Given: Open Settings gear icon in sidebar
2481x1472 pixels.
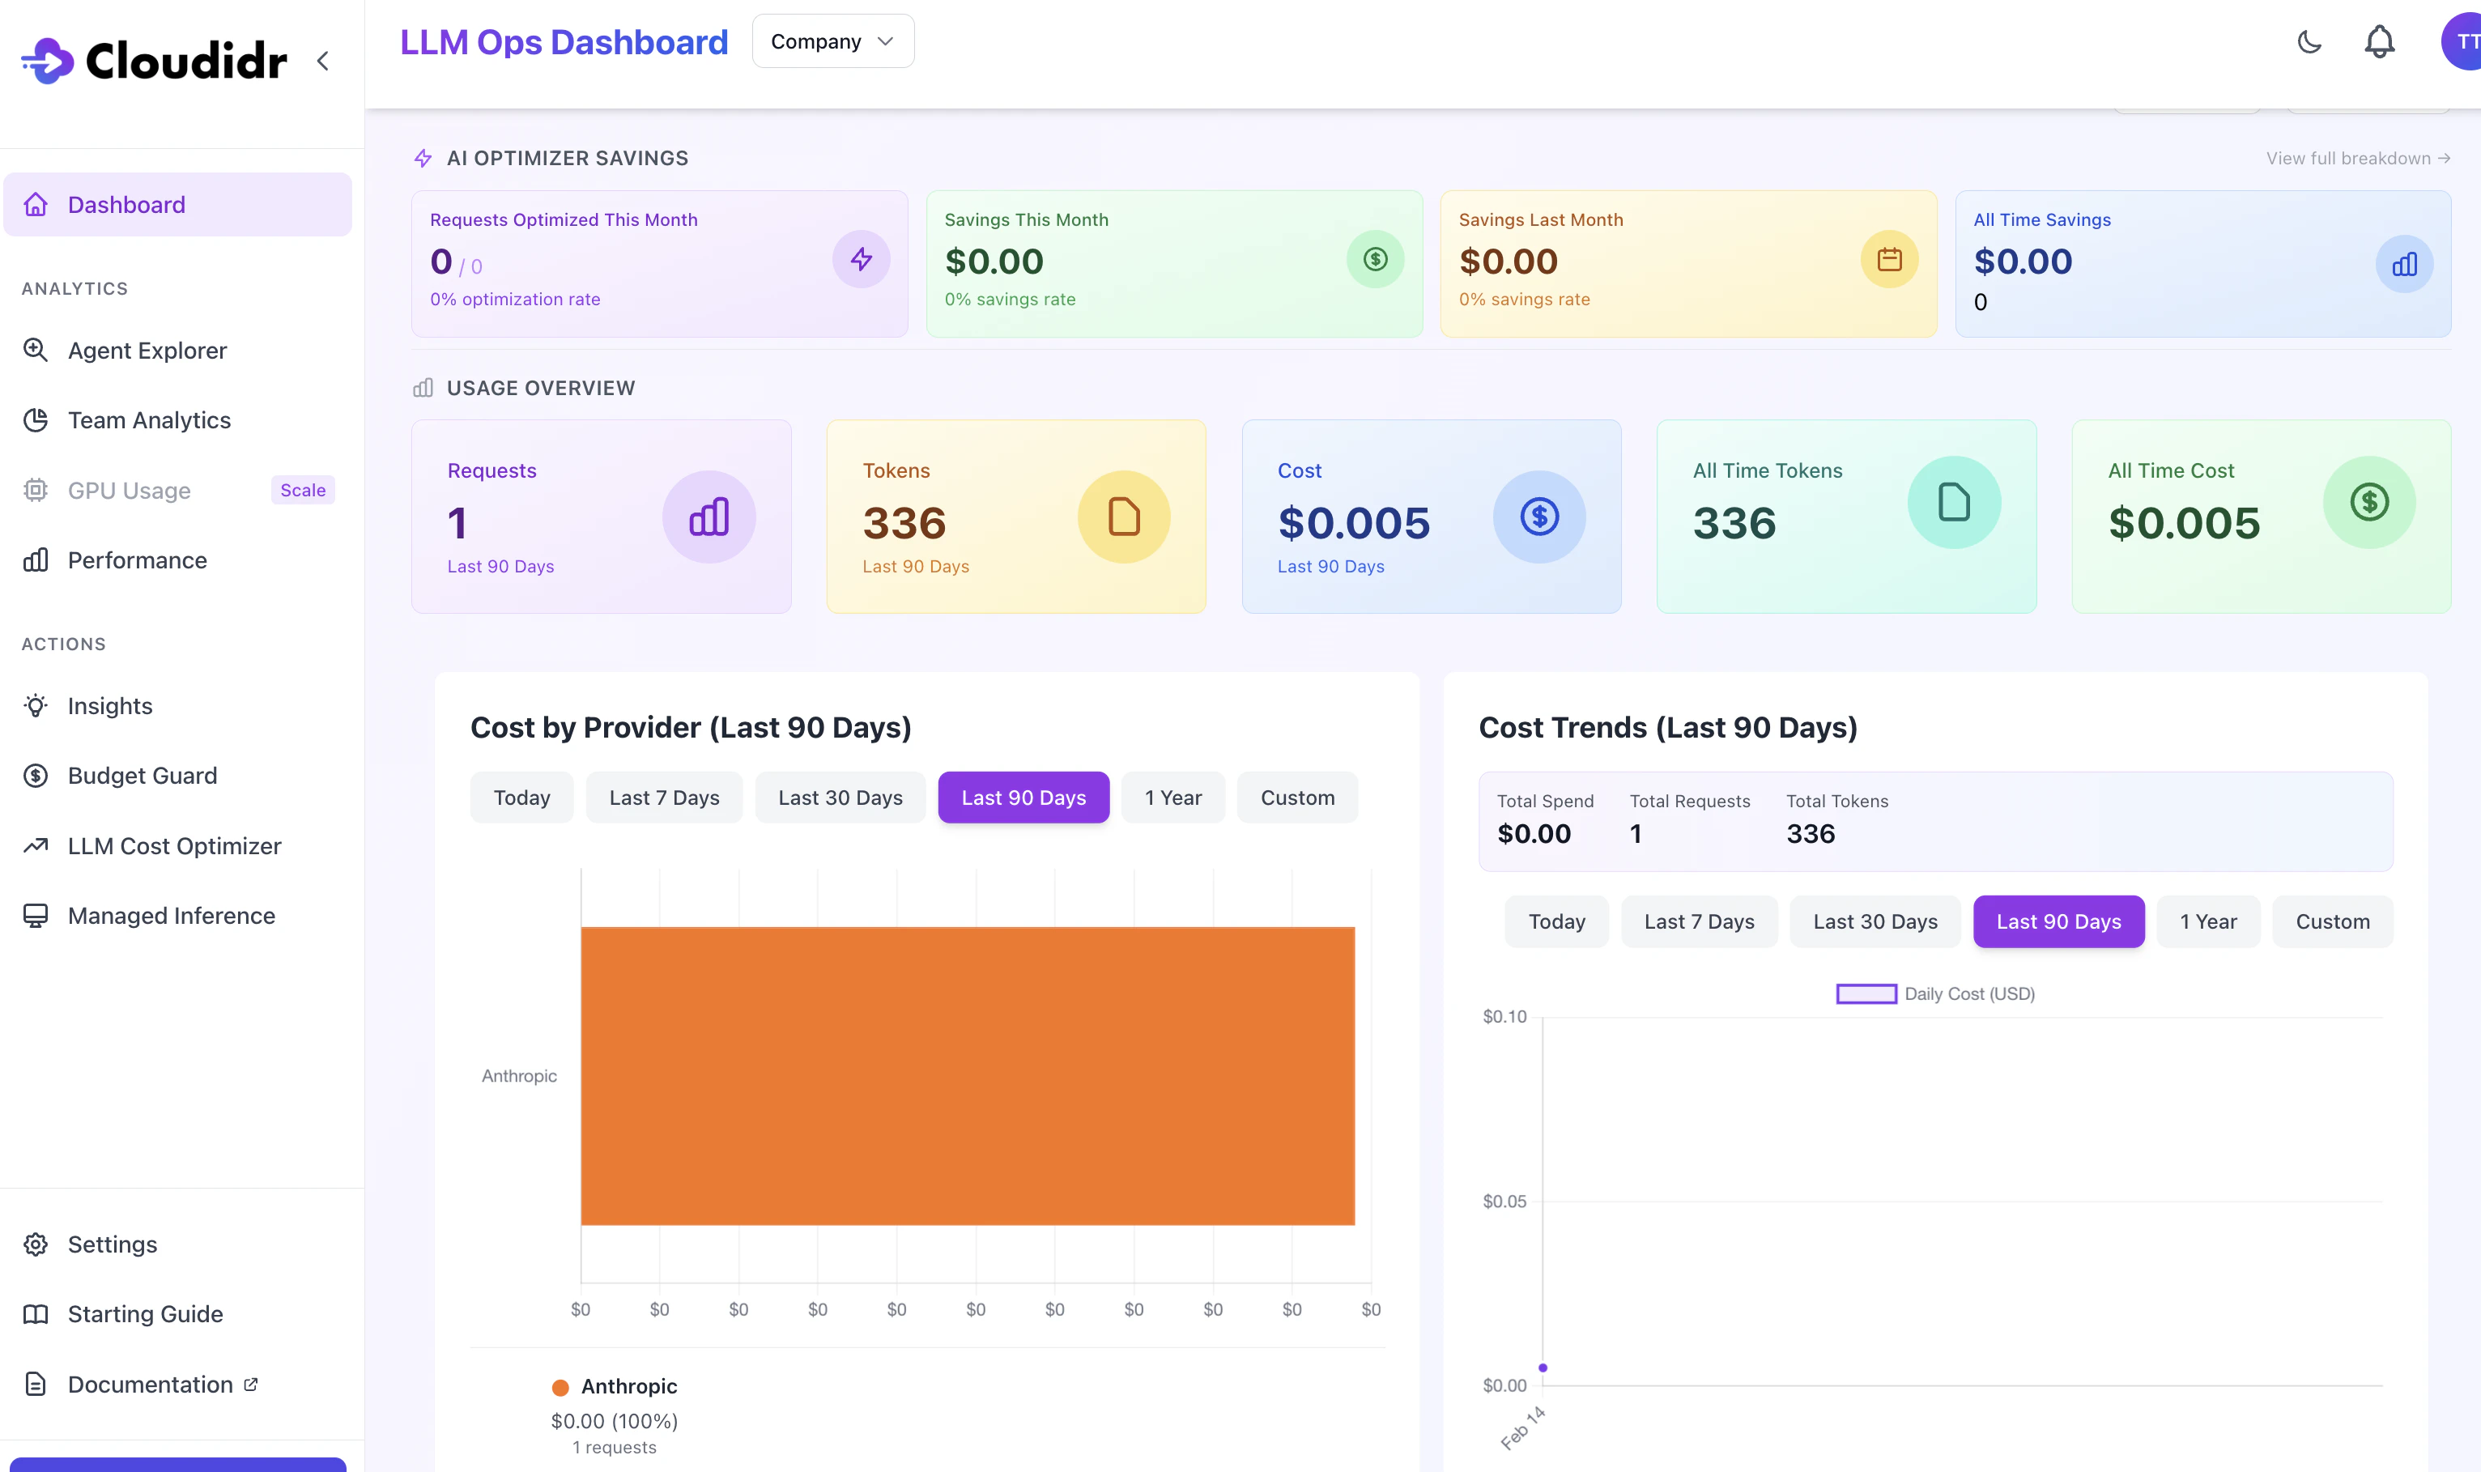Looking at the screenshot, I should [36, 1244].
